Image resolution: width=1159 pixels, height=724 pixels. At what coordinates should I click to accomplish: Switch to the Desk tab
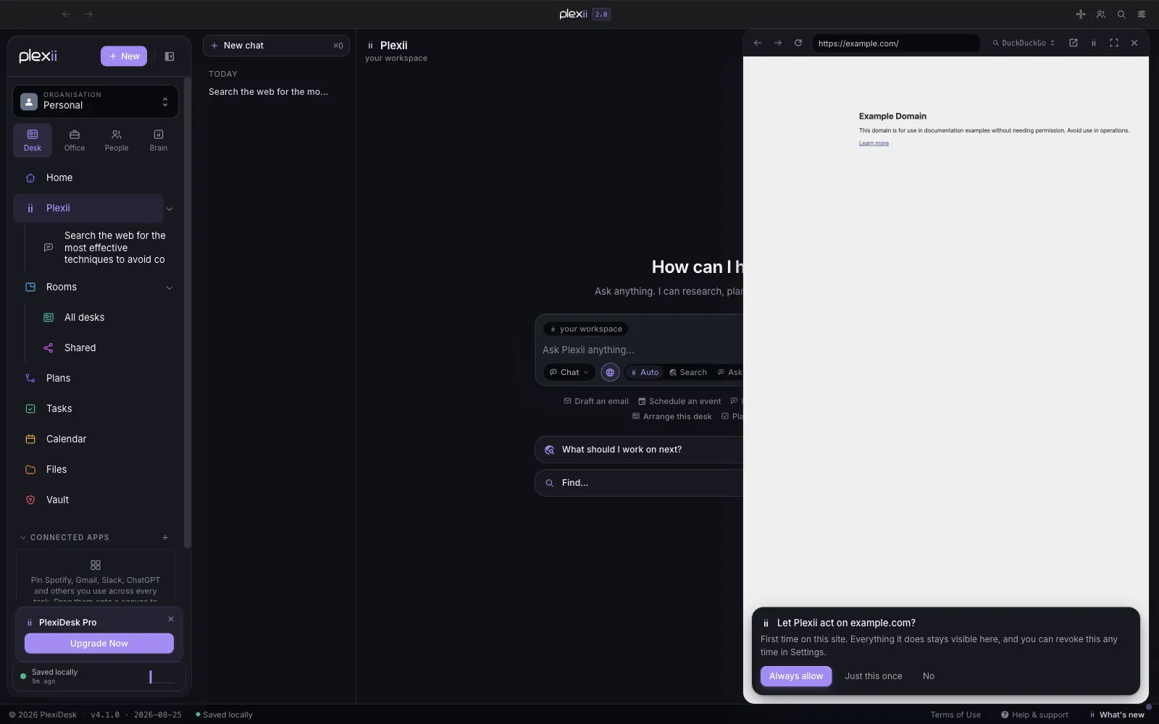(x=33, y=140)
